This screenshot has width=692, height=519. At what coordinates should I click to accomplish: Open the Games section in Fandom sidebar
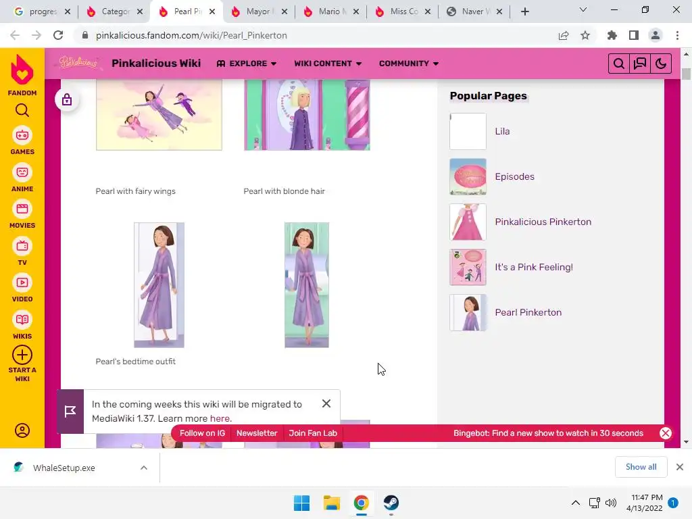point(22,141)
